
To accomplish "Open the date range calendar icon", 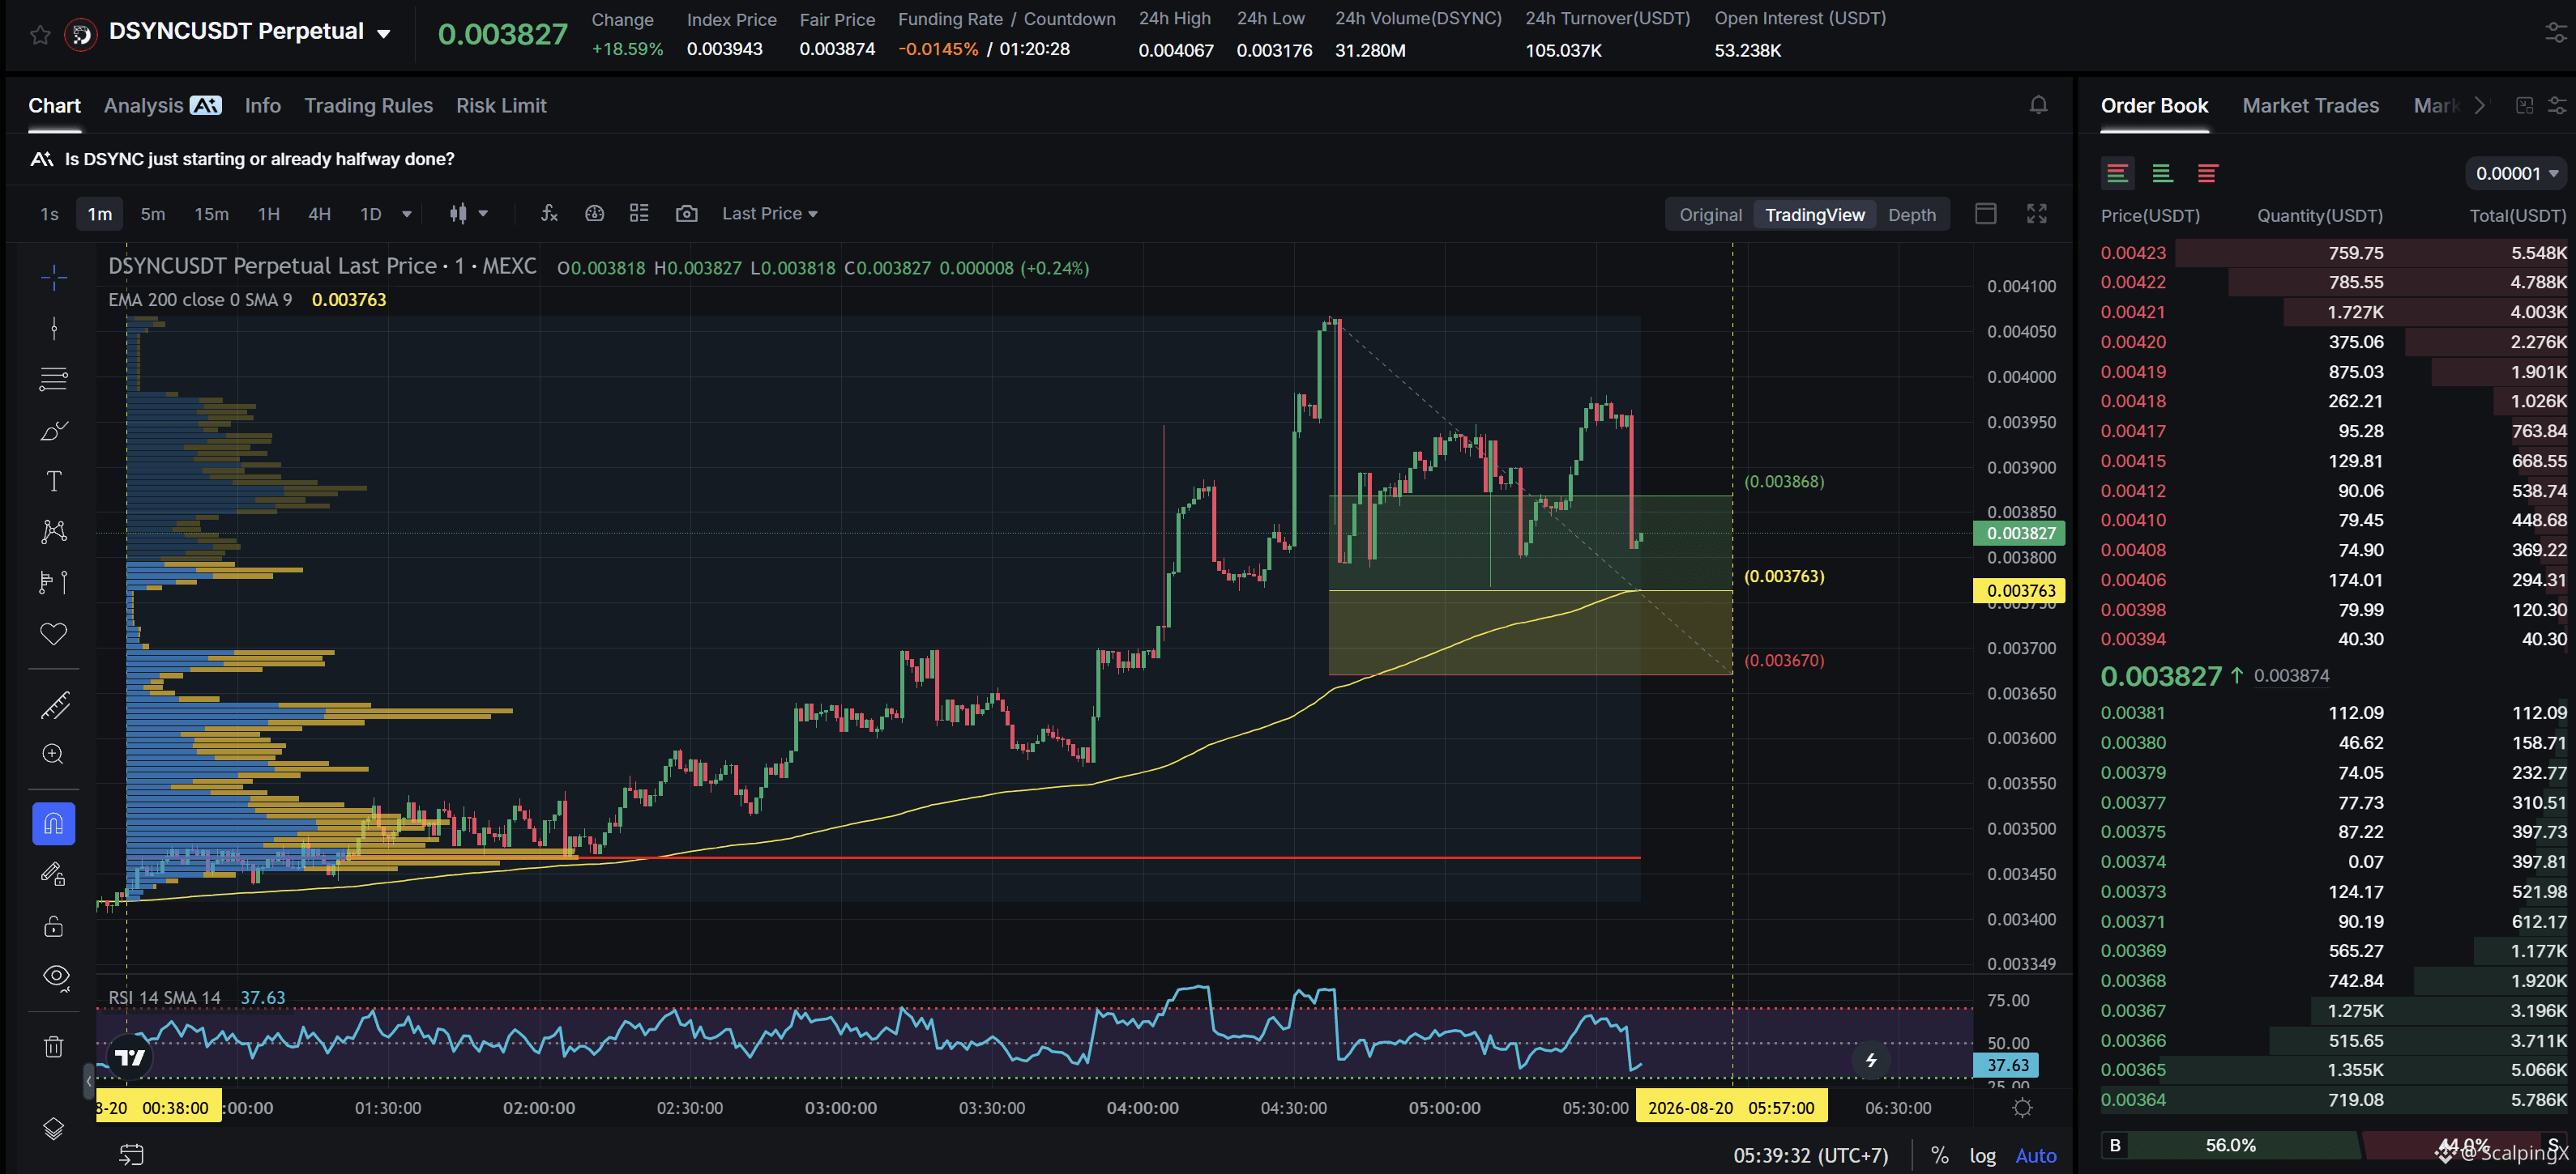I will pos(131,1154).
